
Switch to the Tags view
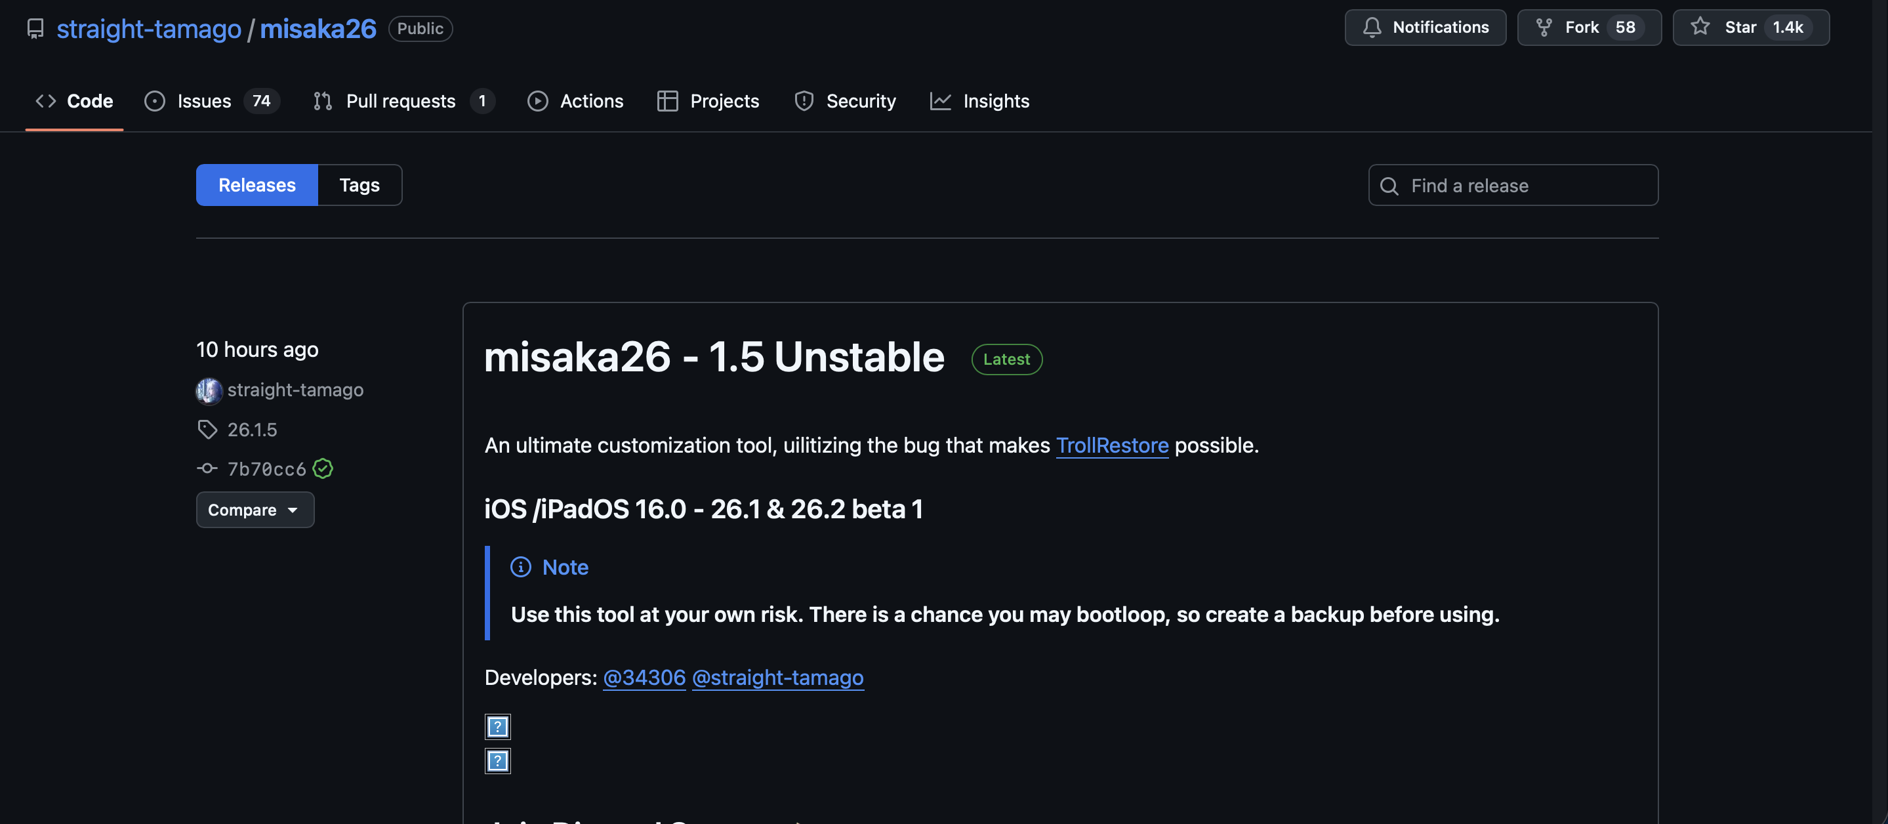pos(359,185)
